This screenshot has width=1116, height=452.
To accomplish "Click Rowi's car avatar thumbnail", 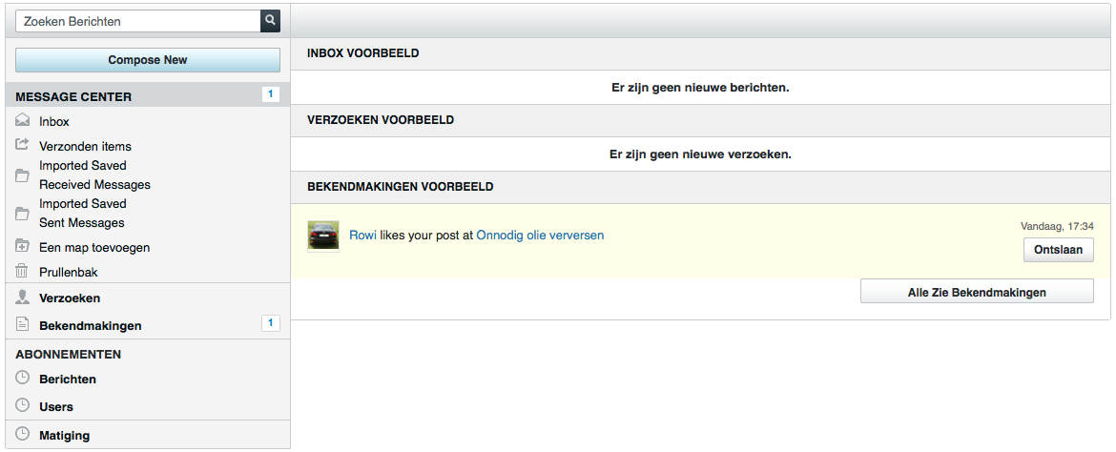I will [323, 236].
